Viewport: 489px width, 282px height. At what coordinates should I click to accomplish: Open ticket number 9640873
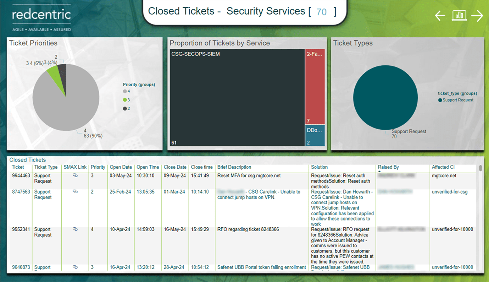pyautogui.click(x=21, y=267)
